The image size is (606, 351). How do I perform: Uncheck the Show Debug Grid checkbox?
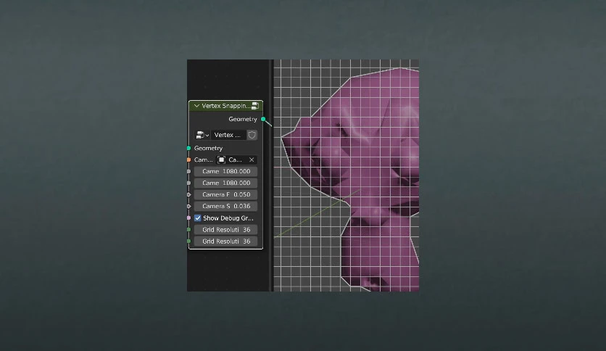tap(198, 218)
